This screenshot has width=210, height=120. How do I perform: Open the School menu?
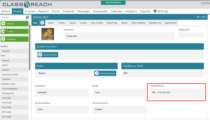pos(6,11)
